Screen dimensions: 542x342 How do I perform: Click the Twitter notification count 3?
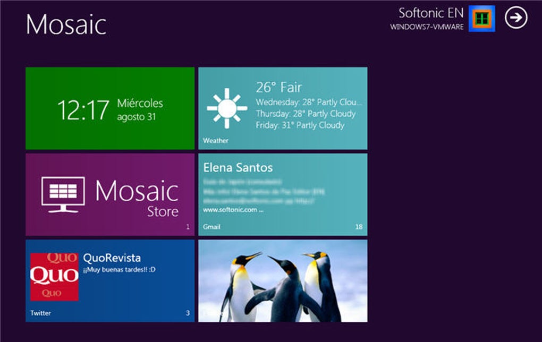tap(188, 313)
